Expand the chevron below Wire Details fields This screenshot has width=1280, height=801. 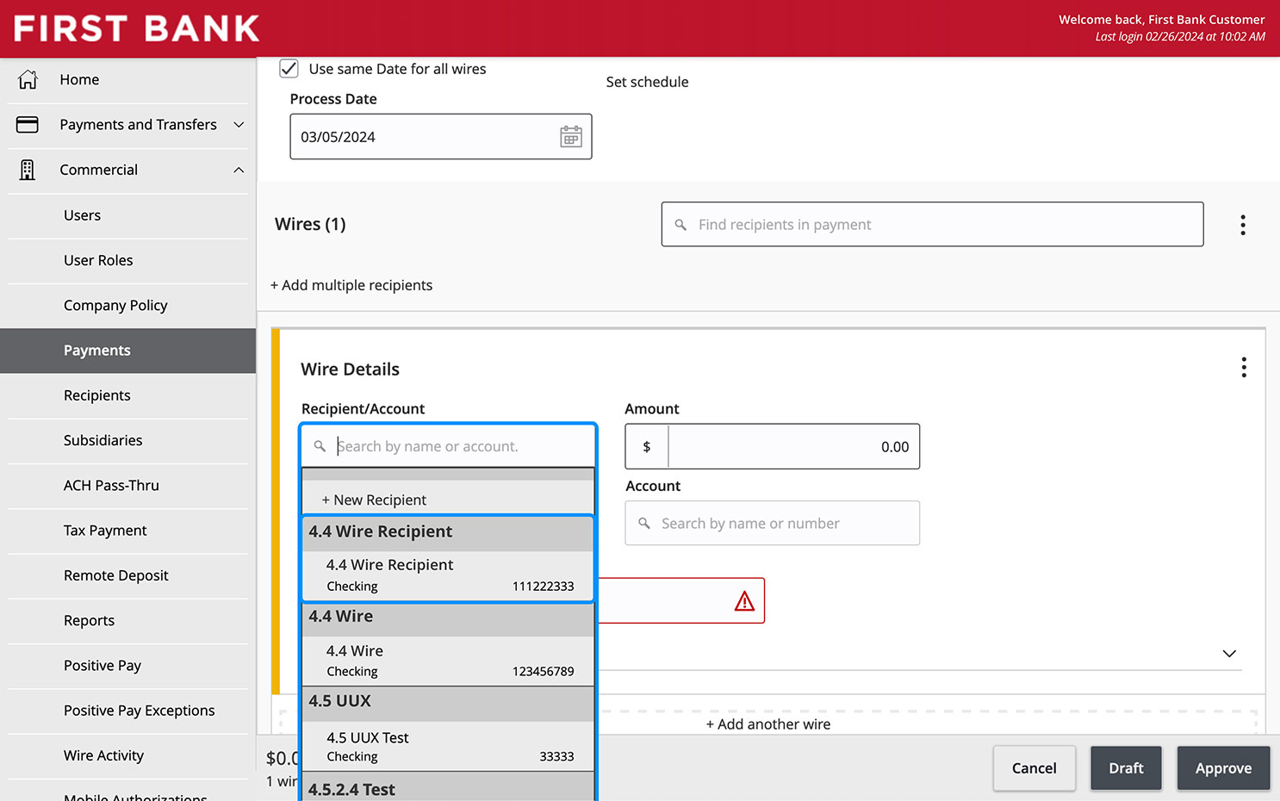click(1229, 654)
